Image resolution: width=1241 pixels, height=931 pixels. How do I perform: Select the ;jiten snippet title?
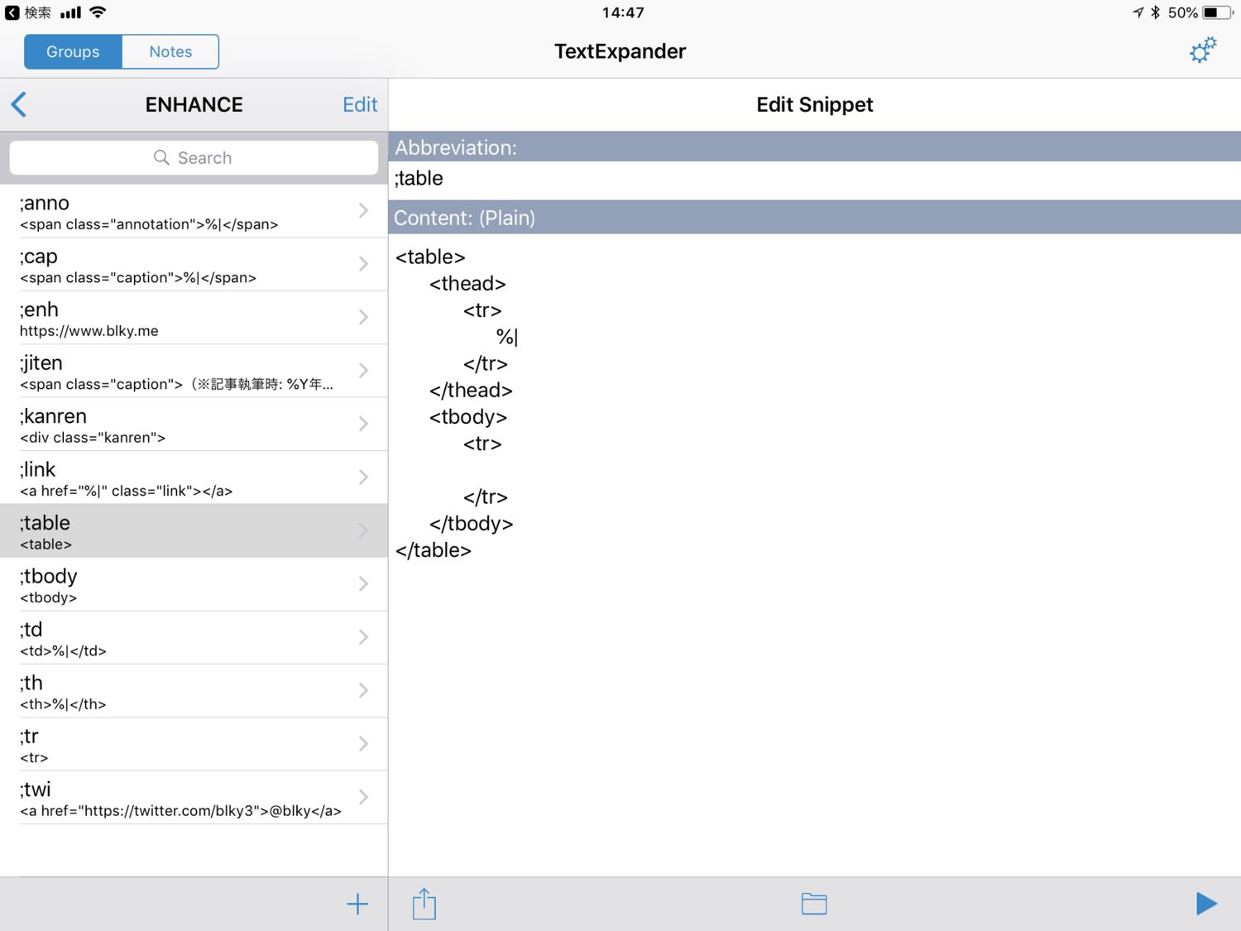[41, 362]
